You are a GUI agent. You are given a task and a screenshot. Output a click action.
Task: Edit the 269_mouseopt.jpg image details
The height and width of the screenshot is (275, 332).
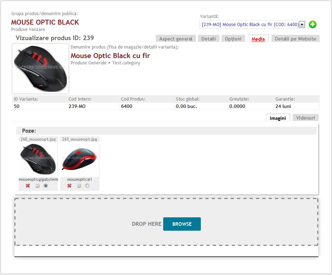coord(79,186)
